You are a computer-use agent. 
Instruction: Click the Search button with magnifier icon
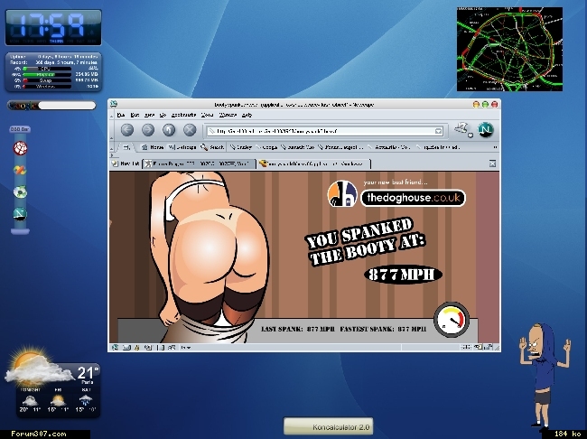pyautogui.click(x=212, y=147)
